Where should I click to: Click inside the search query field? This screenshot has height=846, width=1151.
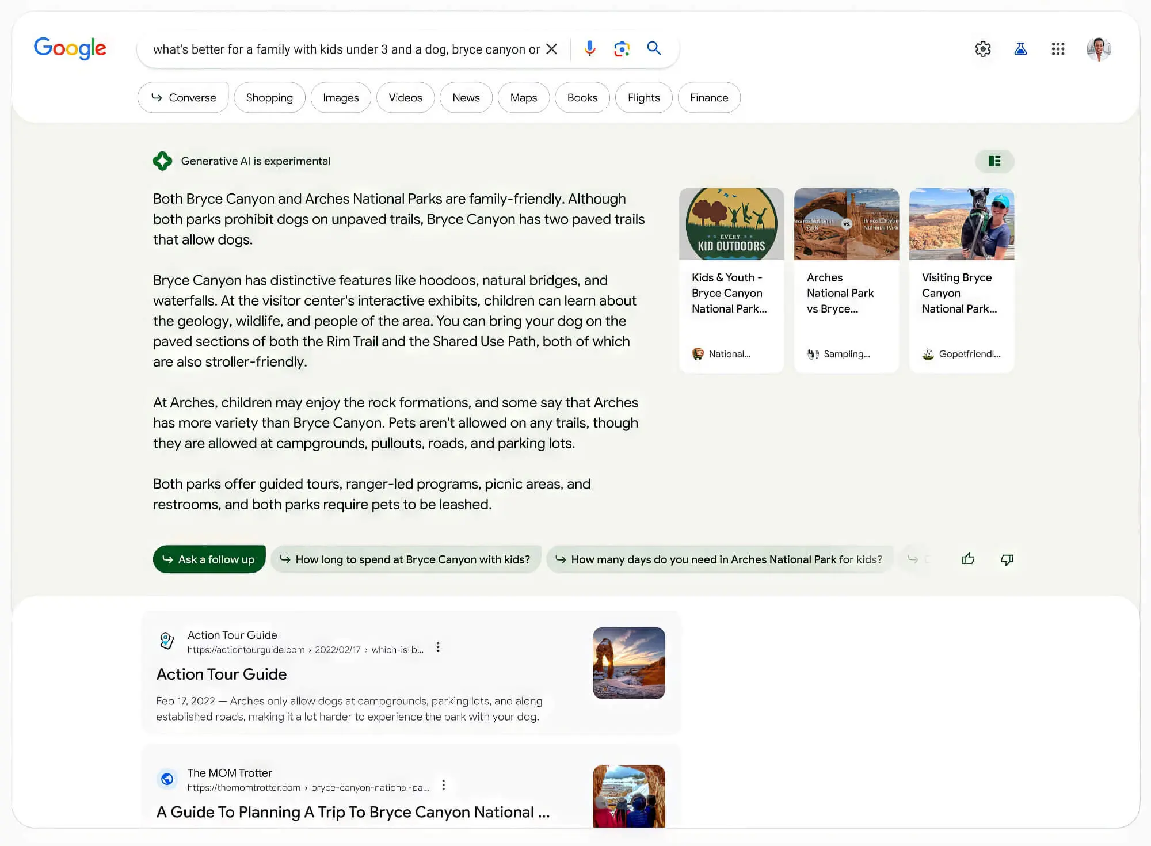tap(345, 49)
